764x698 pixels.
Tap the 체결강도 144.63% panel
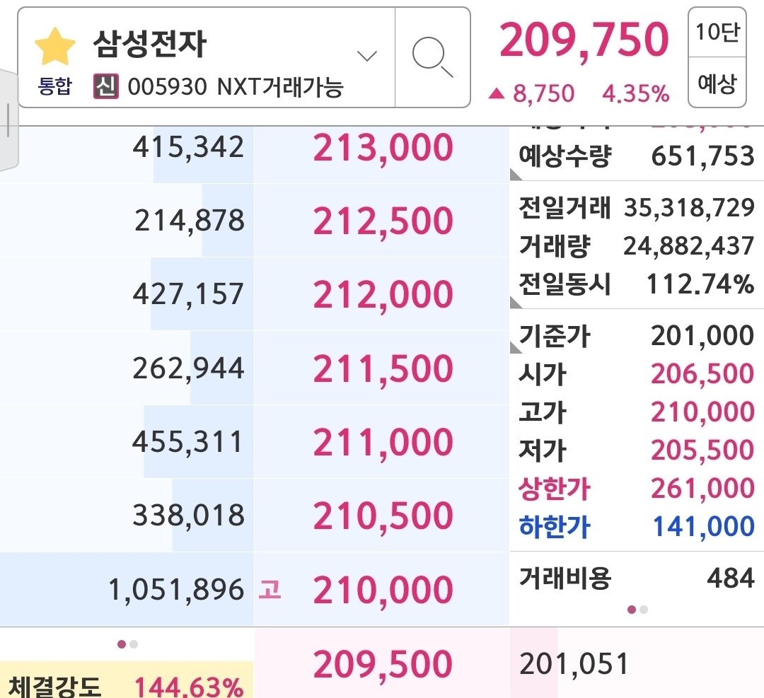coord(126,683)
